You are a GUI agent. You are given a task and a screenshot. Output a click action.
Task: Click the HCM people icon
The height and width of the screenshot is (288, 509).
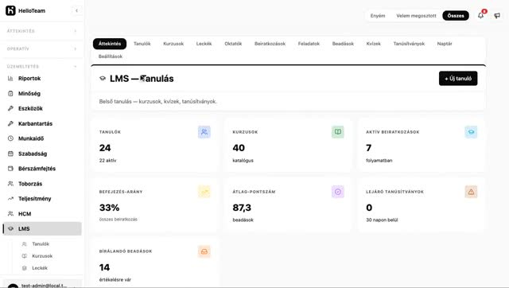pyautogui.click(x=10, y=214)
